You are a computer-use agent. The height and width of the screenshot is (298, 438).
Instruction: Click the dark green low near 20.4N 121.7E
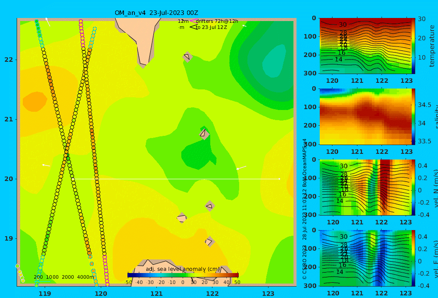pos(198,155)
